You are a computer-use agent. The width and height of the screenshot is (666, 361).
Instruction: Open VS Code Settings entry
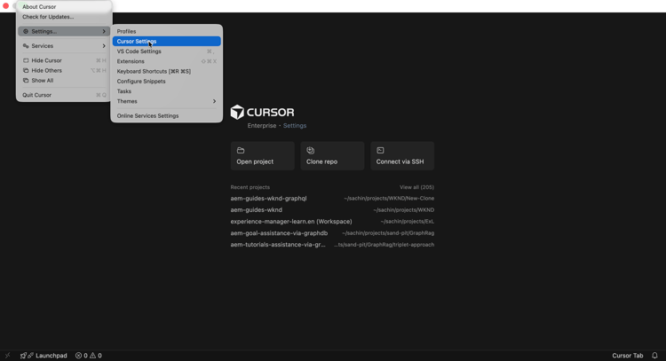pyautogui.click(x=167, y=51)
